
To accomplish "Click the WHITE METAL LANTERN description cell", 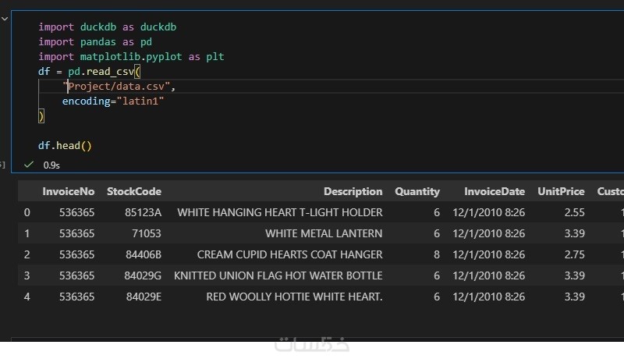I will [x=324, y=233].
